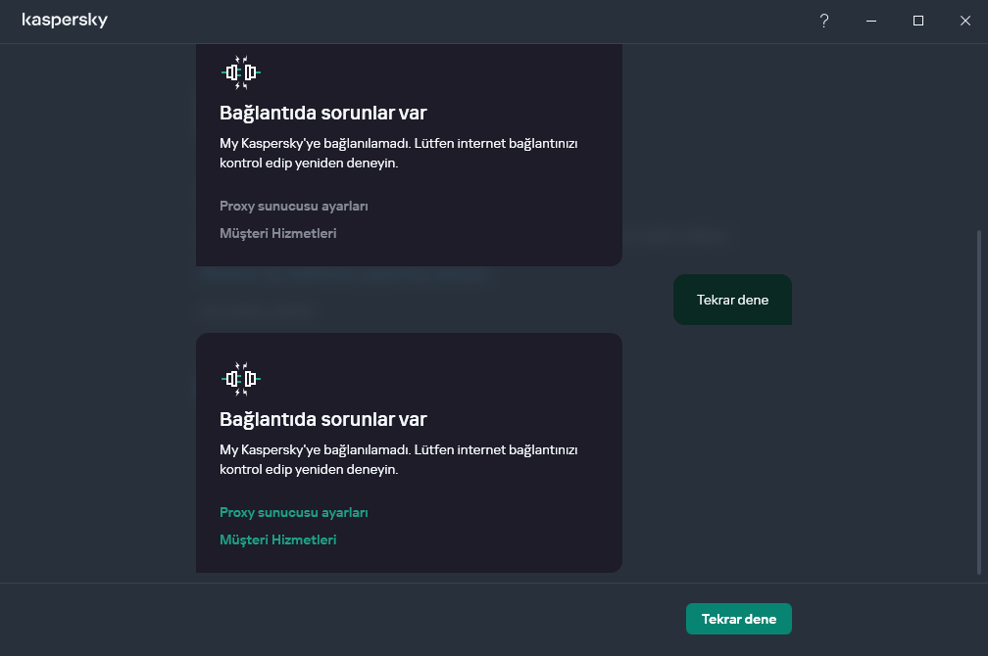988x656 pixels.
Task: Click the connection plug icon in the lower card
Action: tap(241, 378)
